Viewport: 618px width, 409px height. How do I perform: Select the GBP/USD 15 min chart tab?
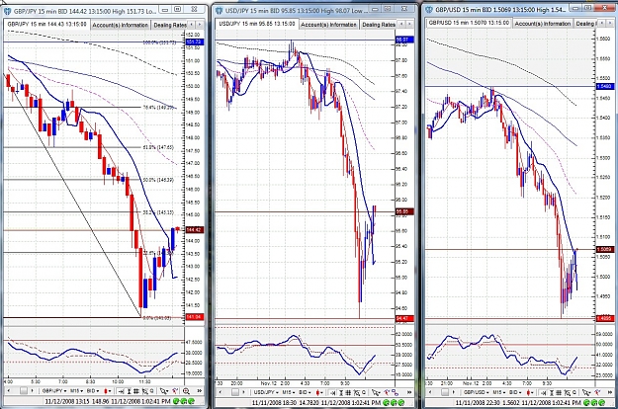469,23
